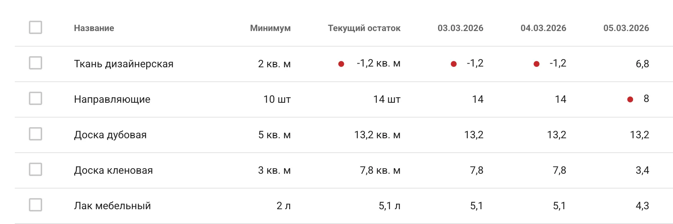Open the Доска дубовая material entry
This screenshot has width=673, height=224.
(110, 135)
